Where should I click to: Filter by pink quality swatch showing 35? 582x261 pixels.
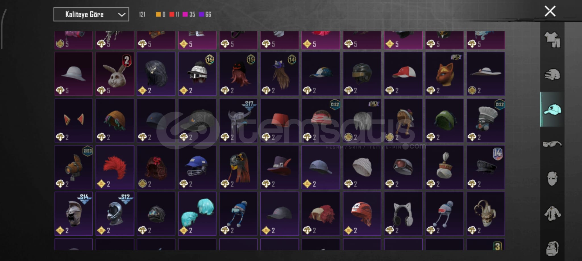pyautogui.click(x=189, y=14)
